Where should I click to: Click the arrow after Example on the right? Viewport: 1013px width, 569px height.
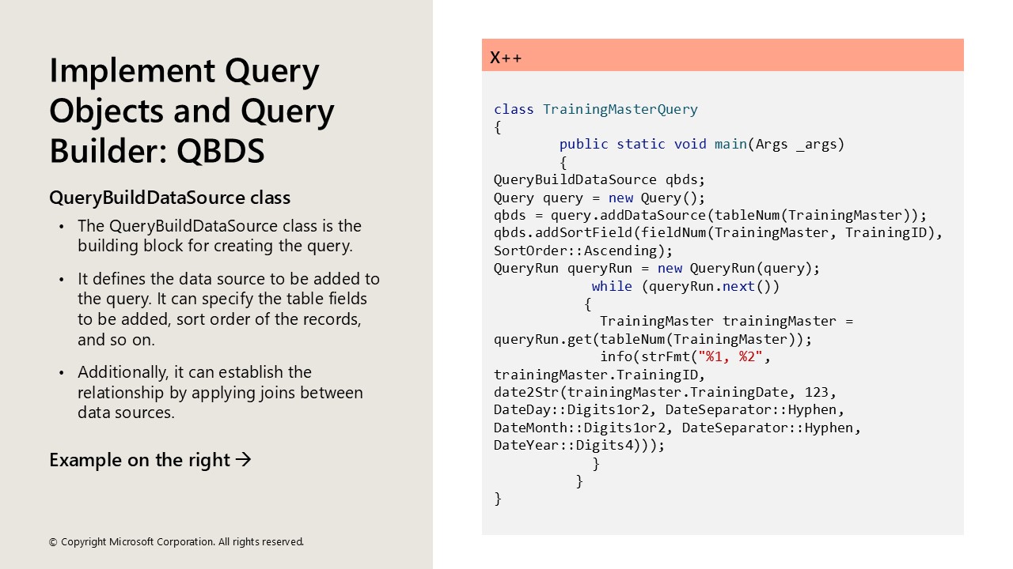pyautogui.click(x=245, y=460)
